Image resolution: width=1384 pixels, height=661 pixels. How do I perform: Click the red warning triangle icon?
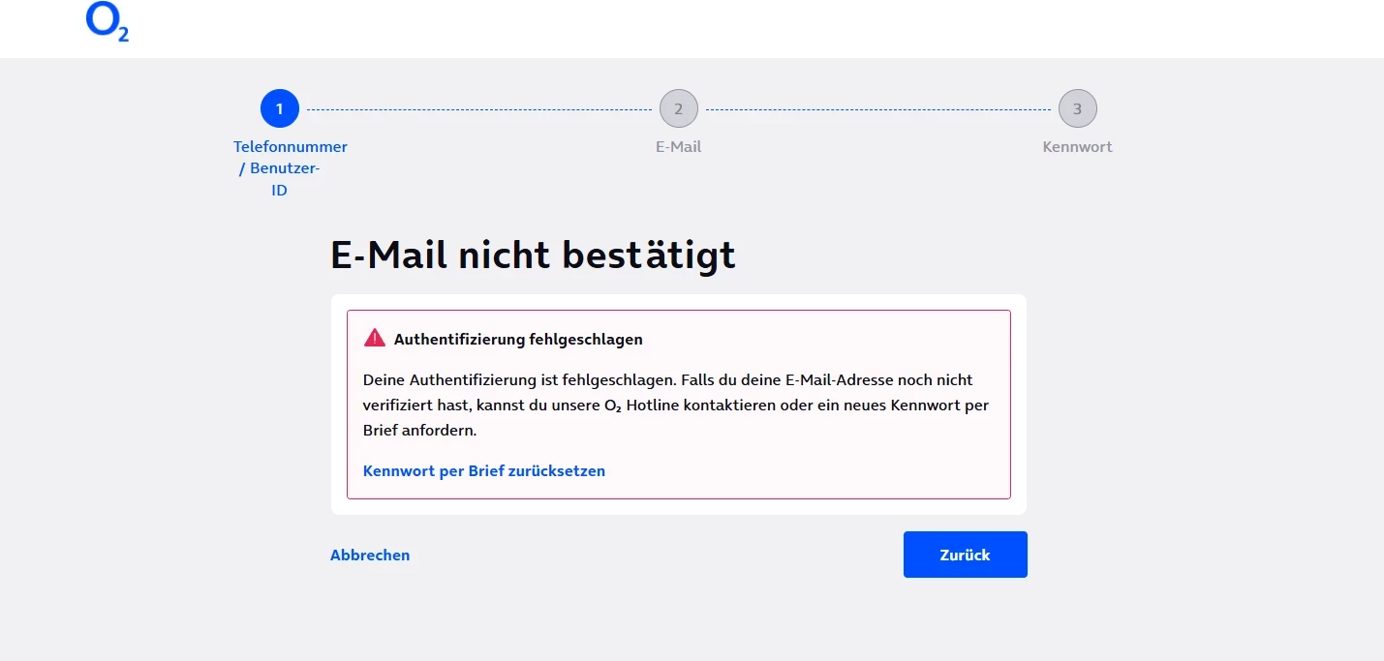point(375,338)
